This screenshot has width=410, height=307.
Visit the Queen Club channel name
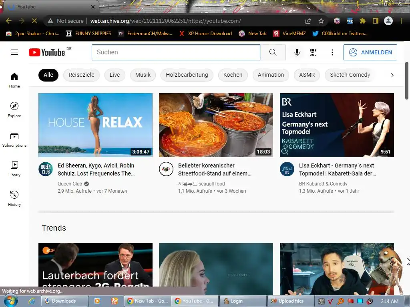click(70, 184)
